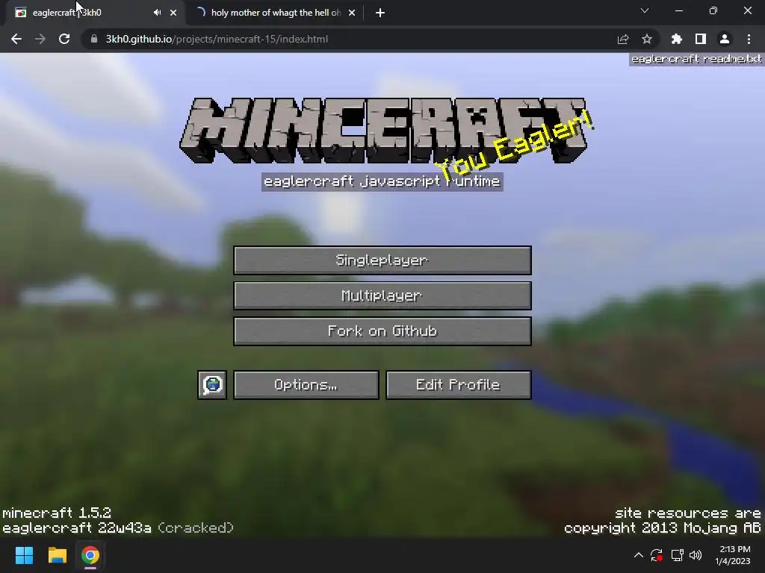This screenshot has height=573, width=765.
Task: Open the eaglercraft readme.txt link
Action: tap(696, 59)
